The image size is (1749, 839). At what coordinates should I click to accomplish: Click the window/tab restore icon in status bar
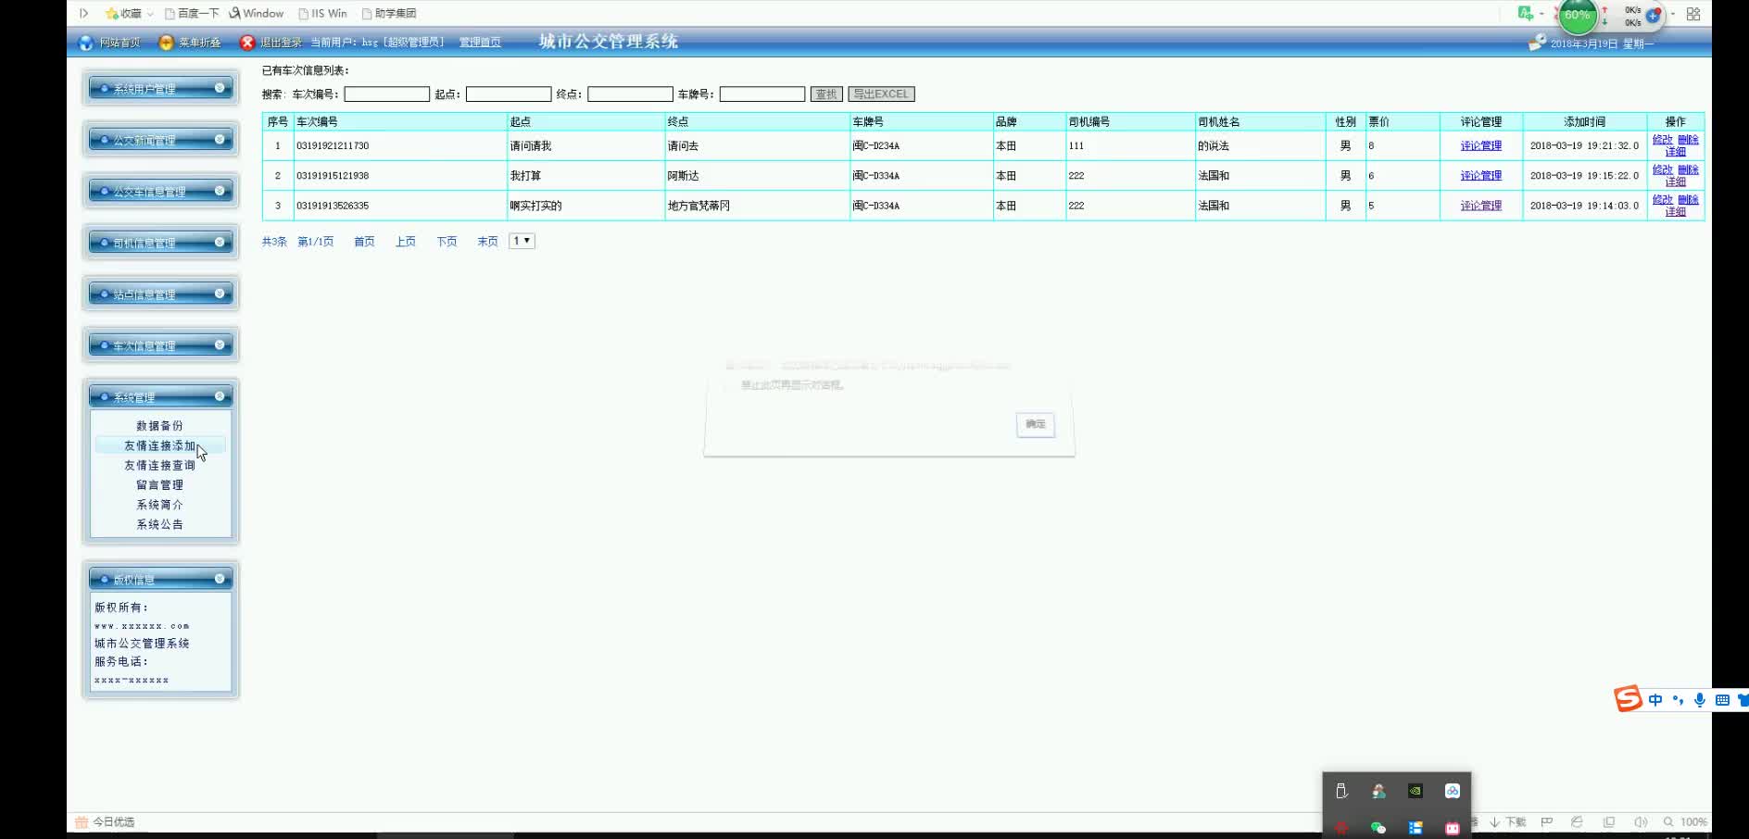[1609, 821]
